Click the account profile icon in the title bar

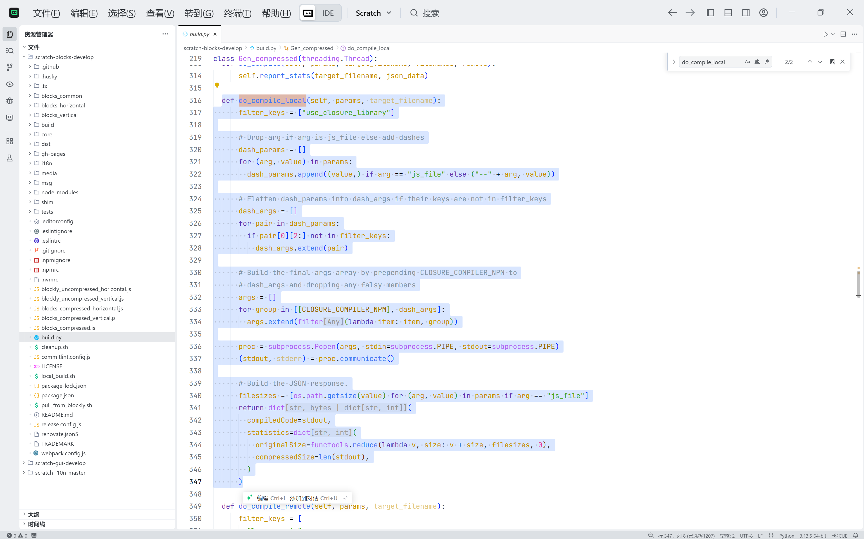click(x=763, y=13)
